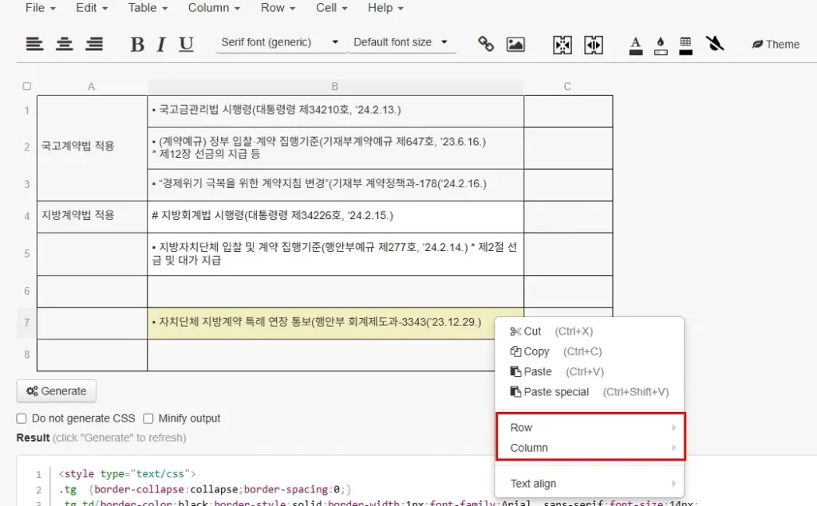Open the Table menu in the menu bar
Screen dimensions: 817x506
148,8
